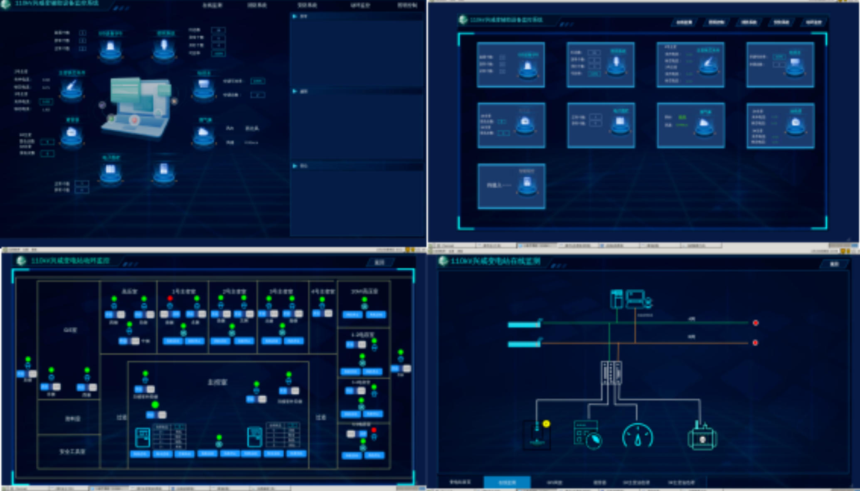The height and width of the screenshot is (491, 860).
Task: Click 返回 button in environment monitoring header
Action: click(379, 262)
